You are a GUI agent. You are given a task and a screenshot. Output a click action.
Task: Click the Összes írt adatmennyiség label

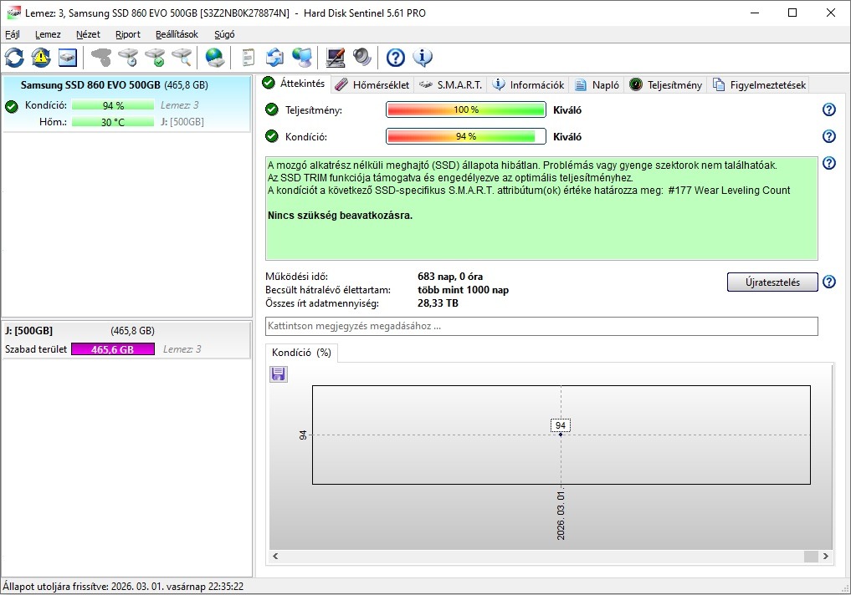[x=322, y=303]
